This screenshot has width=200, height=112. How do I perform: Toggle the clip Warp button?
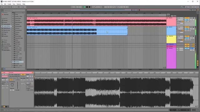23,75
